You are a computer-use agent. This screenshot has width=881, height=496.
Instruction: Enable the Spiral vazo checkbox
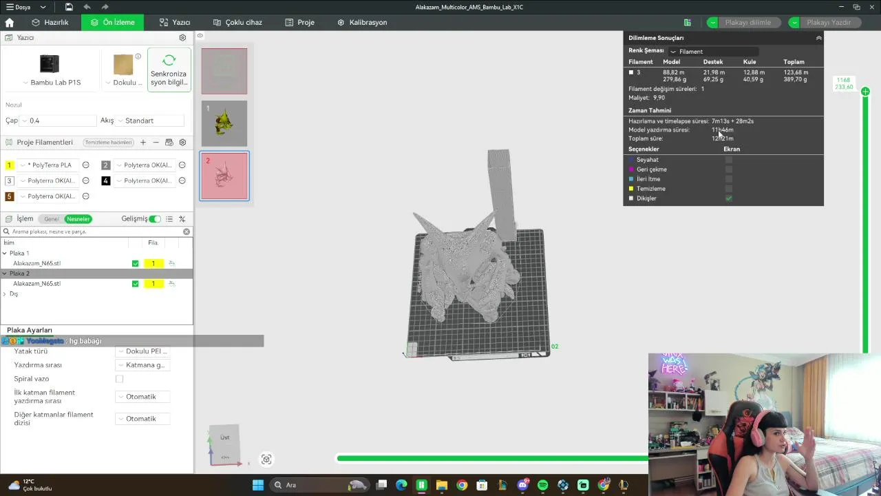pos(119,379)
